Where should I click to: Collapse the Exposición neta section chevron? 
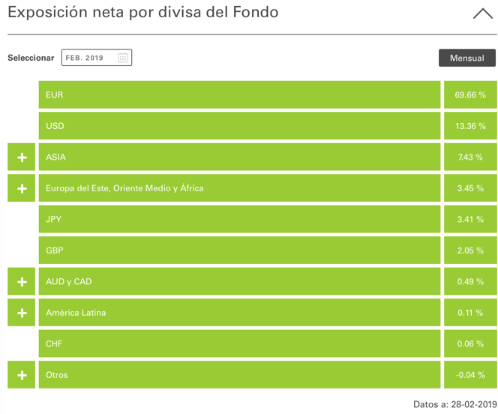482,13
